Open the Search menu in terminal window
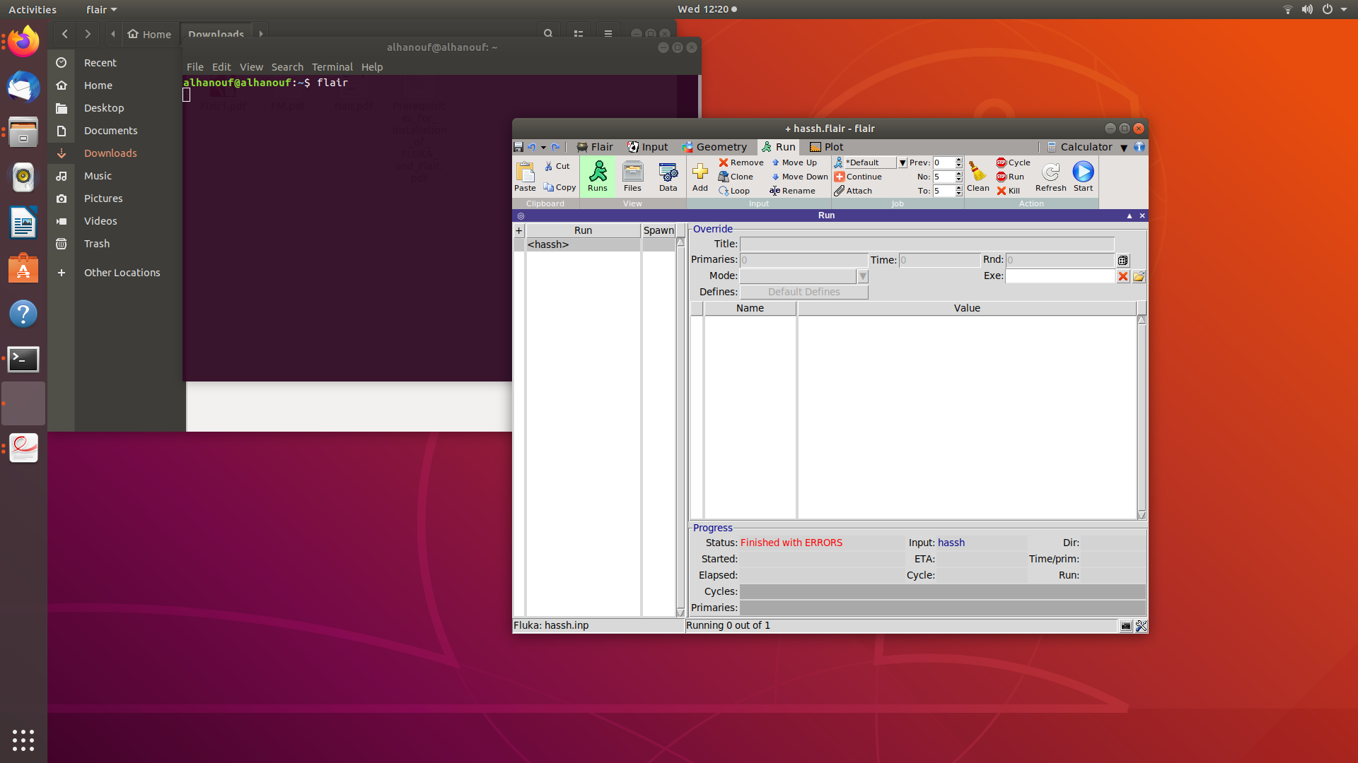The width and height of the screenshot is (1358, 763). coord(287,67)
